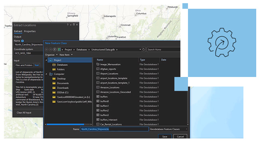Click the refresh icon next to path bar
This screenshot has width=265, height=144.
tap(144, 49)
